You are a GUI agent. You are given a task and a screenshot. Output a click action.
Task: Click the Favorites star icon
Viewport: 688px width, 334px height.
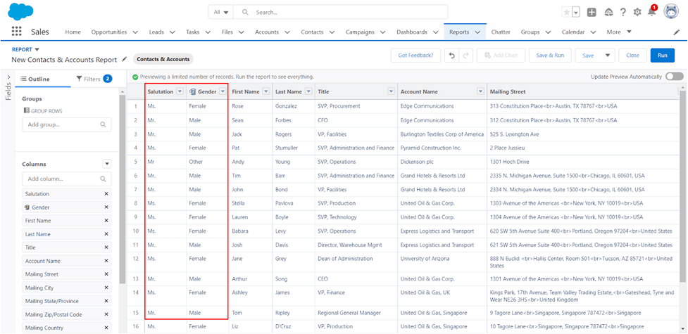tap(566, 12)
